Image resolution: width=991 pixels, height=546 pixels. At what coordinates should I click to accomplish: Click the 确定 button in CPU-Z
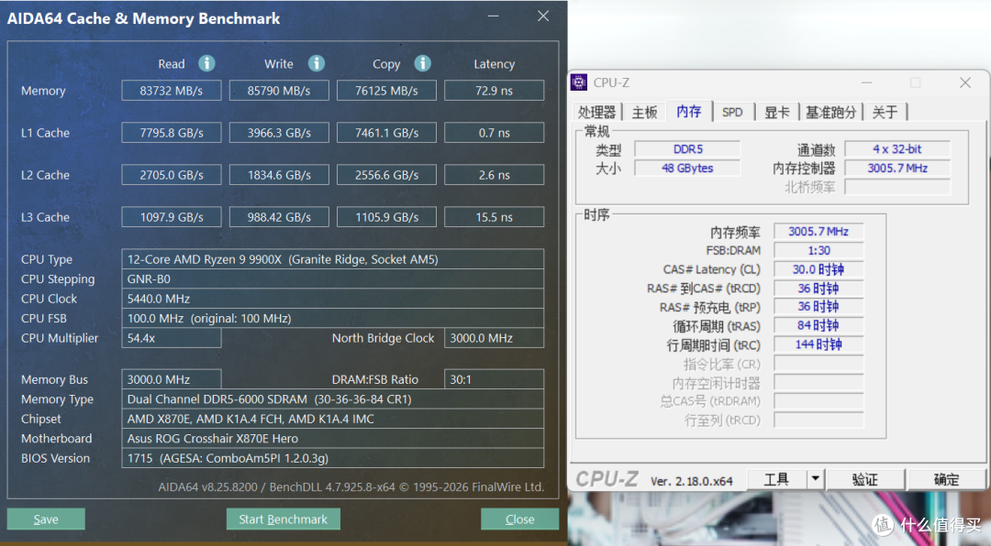[x=946, y=479]
